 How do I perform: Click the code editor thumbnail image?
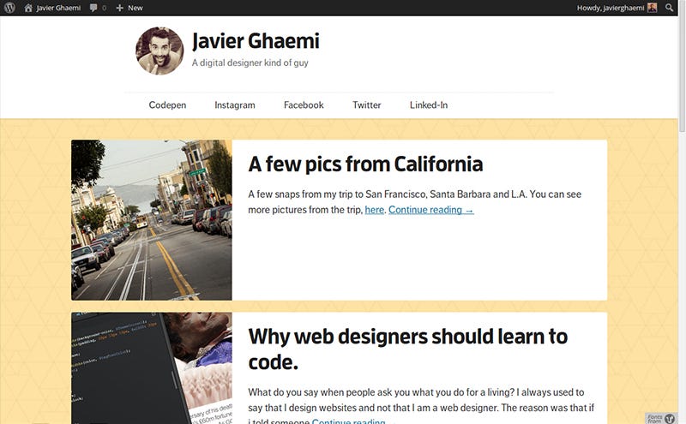(x=152, y=368)
